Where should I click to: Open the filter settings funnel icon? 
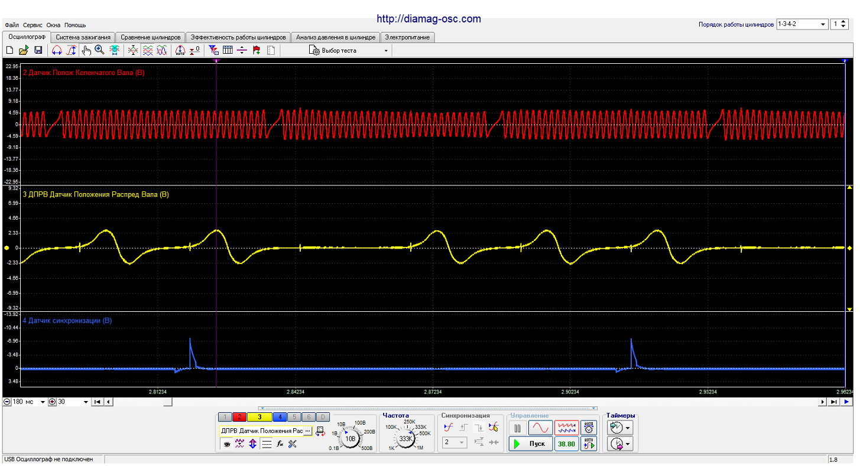(x=214, y=51)
